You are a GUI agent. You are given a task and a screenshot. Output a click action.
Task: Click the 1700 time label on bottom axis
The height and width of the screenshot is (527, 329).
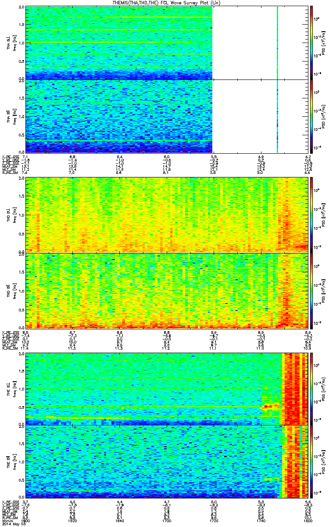[x=166, y=520]
